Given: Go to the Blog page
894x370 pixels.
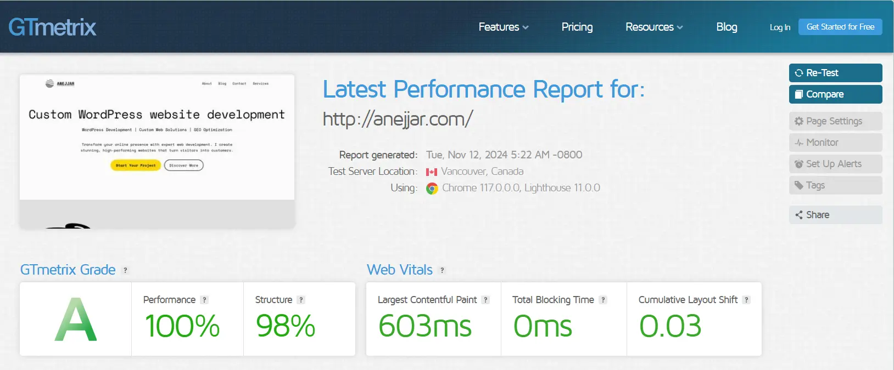Looking at the screenshot, I should point(727,27).
